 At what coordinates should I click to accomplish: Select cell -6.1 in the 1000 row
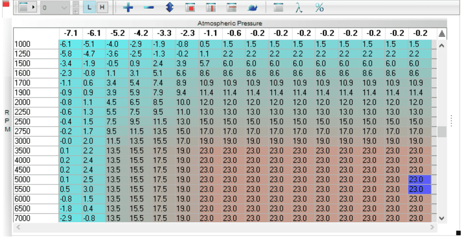70,44
